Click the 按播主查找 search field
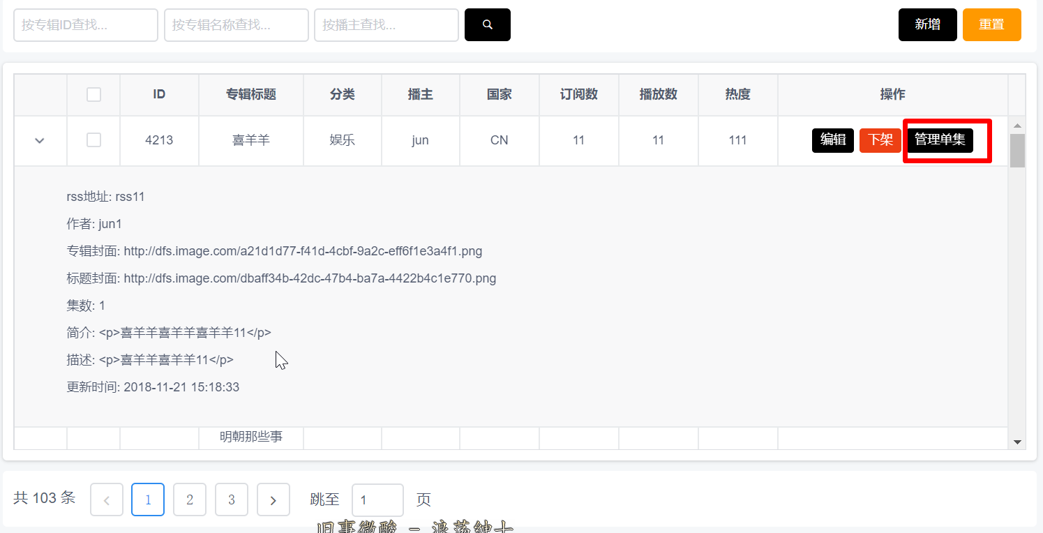The width and height of the screenshot is (1043, 533). click(386, 24)
